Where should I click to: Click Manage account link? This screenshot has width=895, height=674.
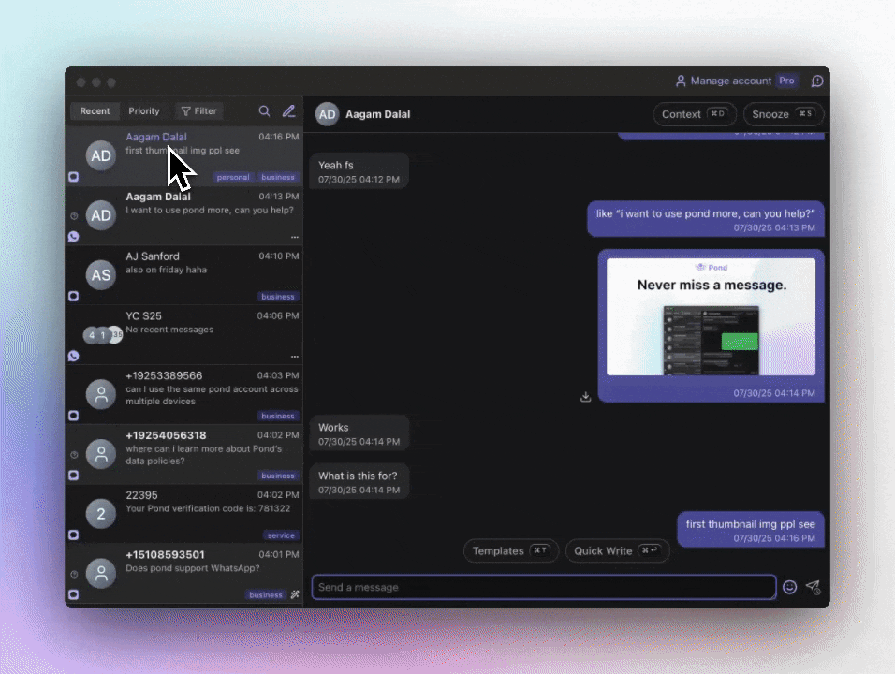tap(730, 81)
